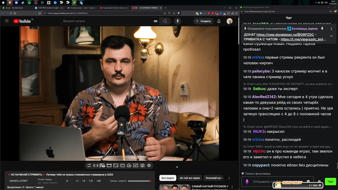Click the YouTube search magnifier button
The height and width of the screenshot is (190, 338).
point(165,21)
